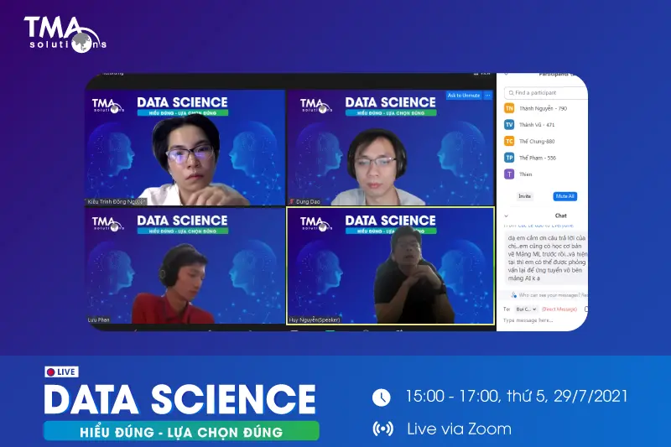Click the TN avatar for Thanh Nguyễn - 790
The width and height of the screenshot is (671, 447).
(509, 108)
